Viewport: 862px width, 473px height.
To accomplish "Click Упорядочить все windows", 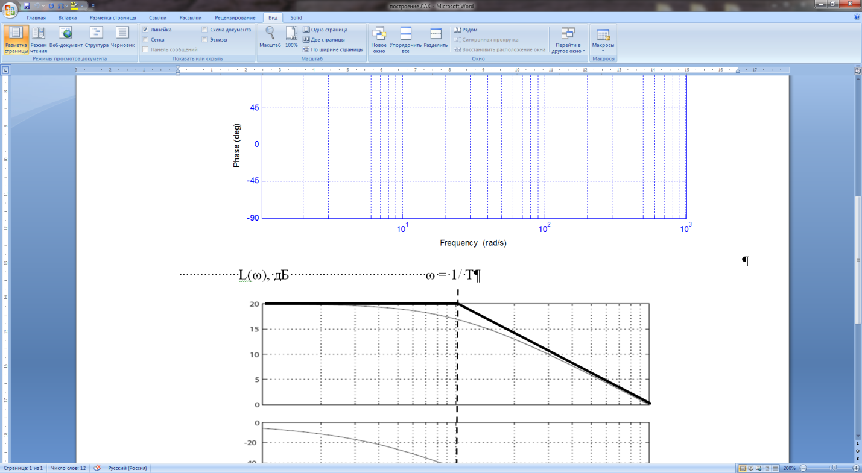I will [x=405, y=40].
